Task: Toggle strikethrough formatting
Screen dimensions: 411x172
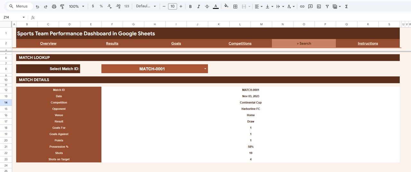Action: pyautogui.click(x=207, y=6)
